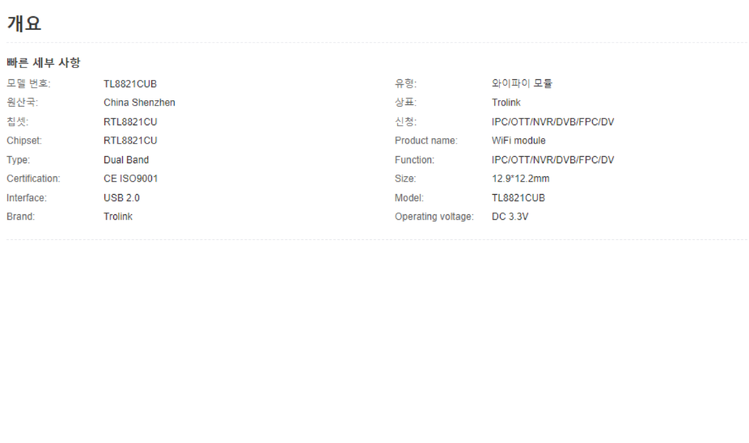This screenshot has height=443, width=749.
Task: Select IPC/OTT/NVR/DVB/FPC/DV in the 신청 row
Action: click(x=553, y=122)
